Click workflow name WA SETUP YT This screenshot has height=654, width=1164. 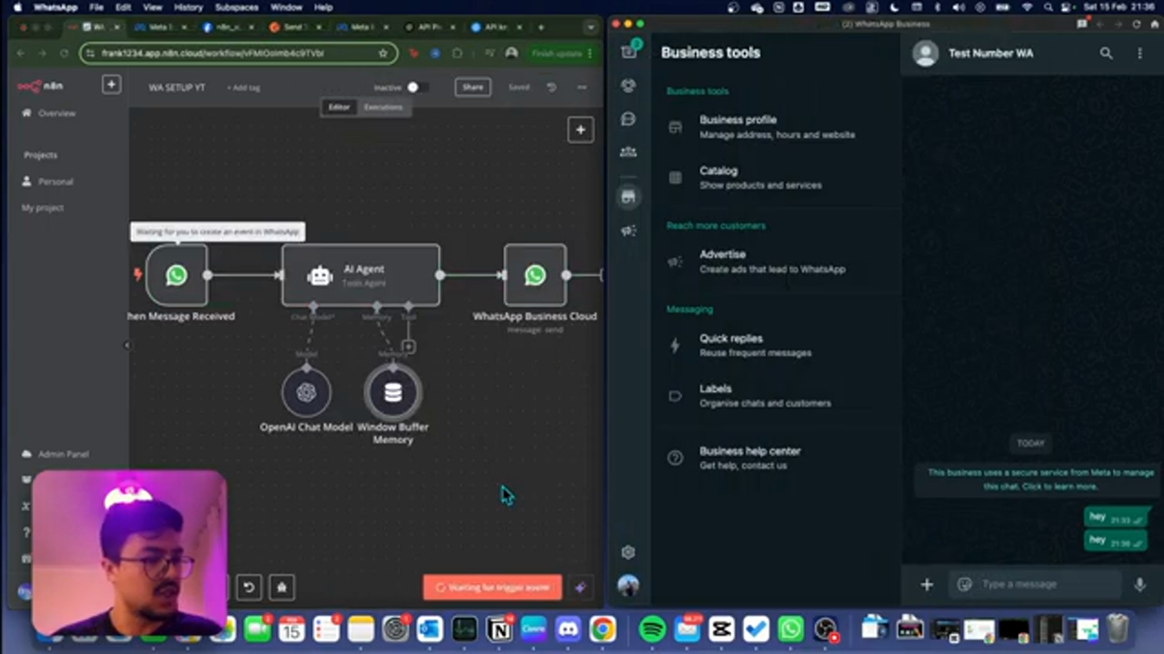tap(176, 88)
